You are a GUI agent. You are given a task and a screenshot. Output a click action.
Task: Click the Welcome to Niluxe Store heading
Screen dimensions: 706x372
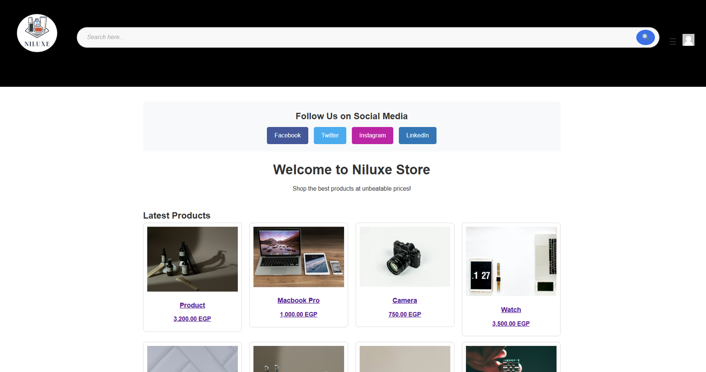click(352, 170)
